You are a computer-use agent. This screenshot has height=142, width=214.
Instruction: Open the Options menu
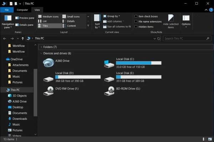pyautogui.click(x=186, y=21)
